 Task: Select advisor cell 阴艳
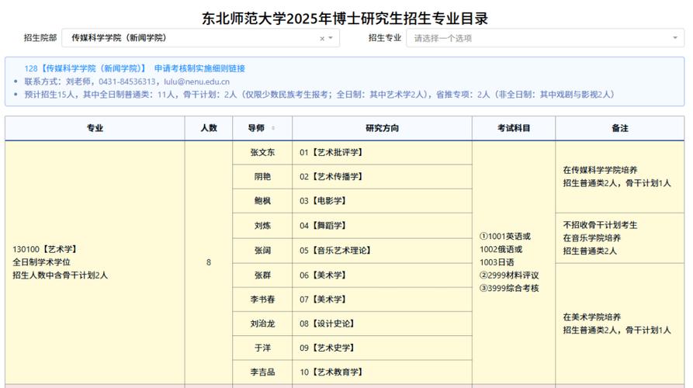click(x=262, y=177)
